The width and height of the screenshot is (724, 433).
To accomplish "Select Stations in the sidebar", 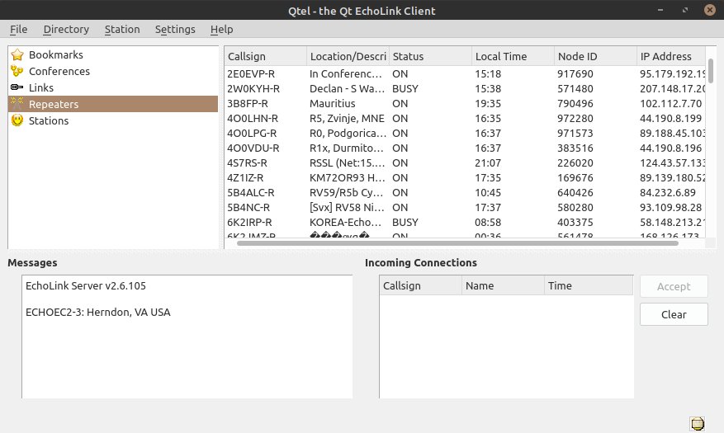I will tap(112, 120).
